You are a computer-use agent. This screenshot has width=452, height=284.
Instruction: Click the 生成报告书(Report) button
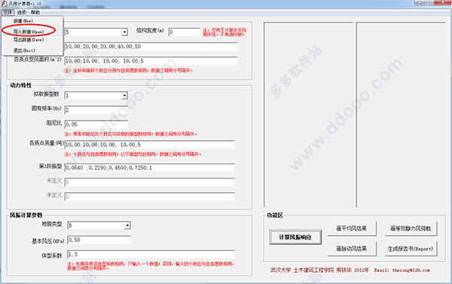(x=411, y=249)
